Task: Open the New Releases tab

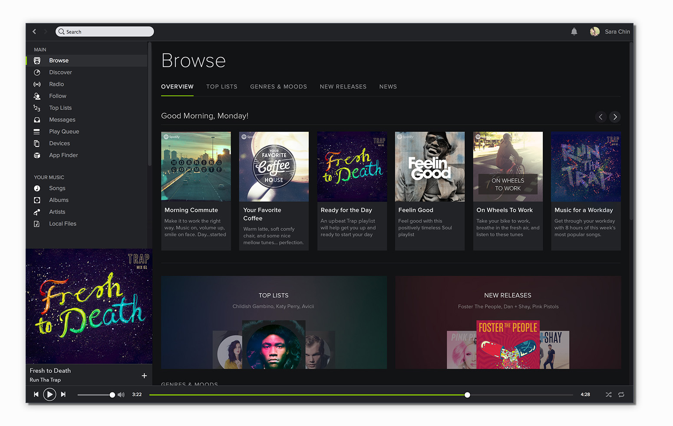Action: (343, 87)
